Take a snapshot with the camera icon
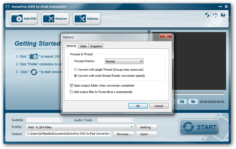The height and width of the screenshot is (149, 236). 182,101
